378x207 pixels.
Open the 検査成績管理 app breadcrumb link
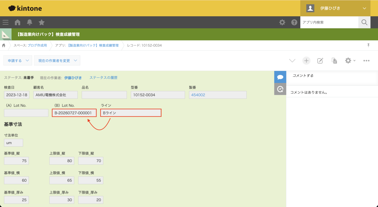click(93, 45)
